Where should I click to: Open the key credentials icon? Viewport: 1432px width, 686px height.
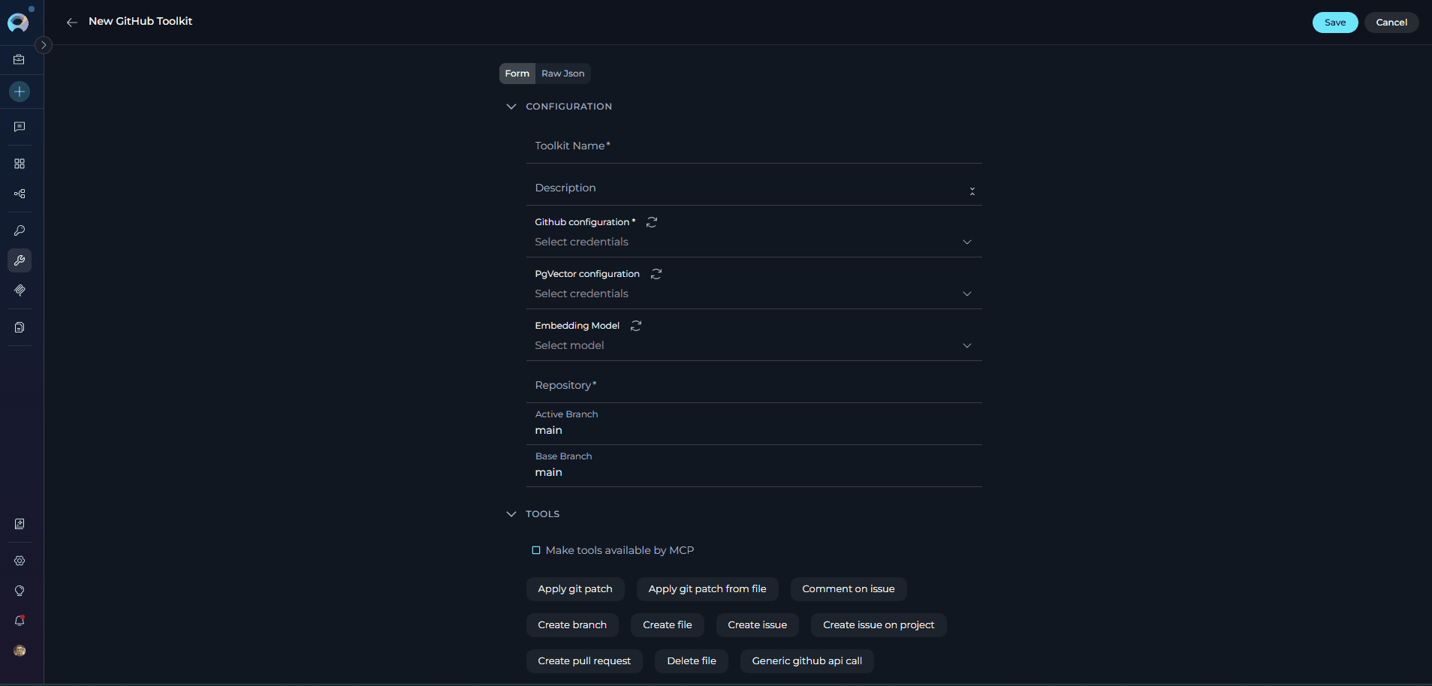tap(20, 230)
